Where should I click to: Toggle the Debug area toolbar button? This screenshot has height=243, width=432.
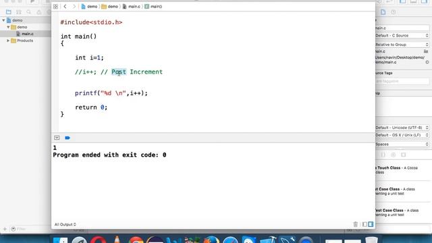click(x=413, y=1)
